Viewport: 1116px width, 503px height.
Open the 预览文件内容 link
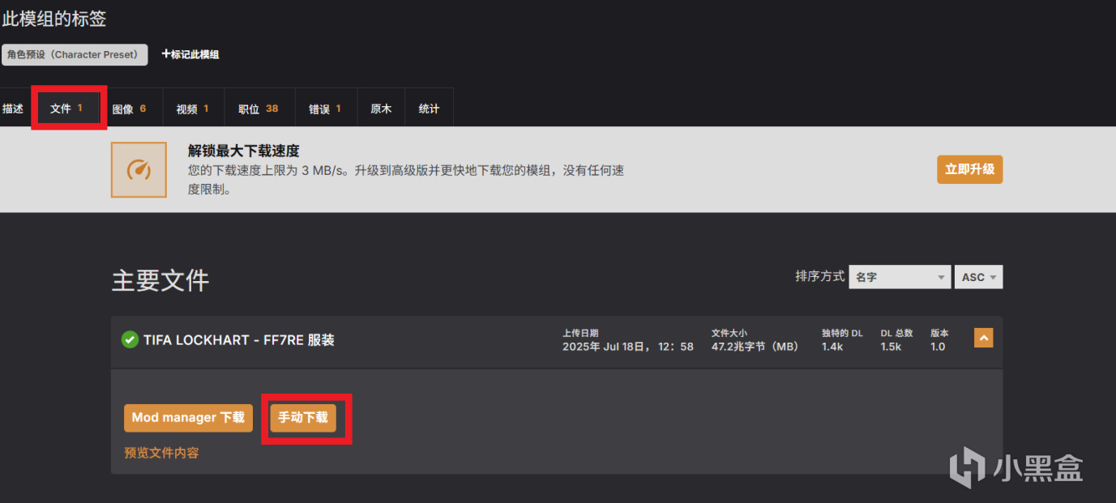click(161, 453)
